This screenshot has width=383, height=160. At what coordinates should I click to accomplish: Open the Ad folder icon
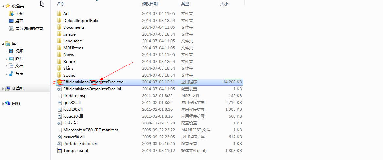click(x=59, y=13)
